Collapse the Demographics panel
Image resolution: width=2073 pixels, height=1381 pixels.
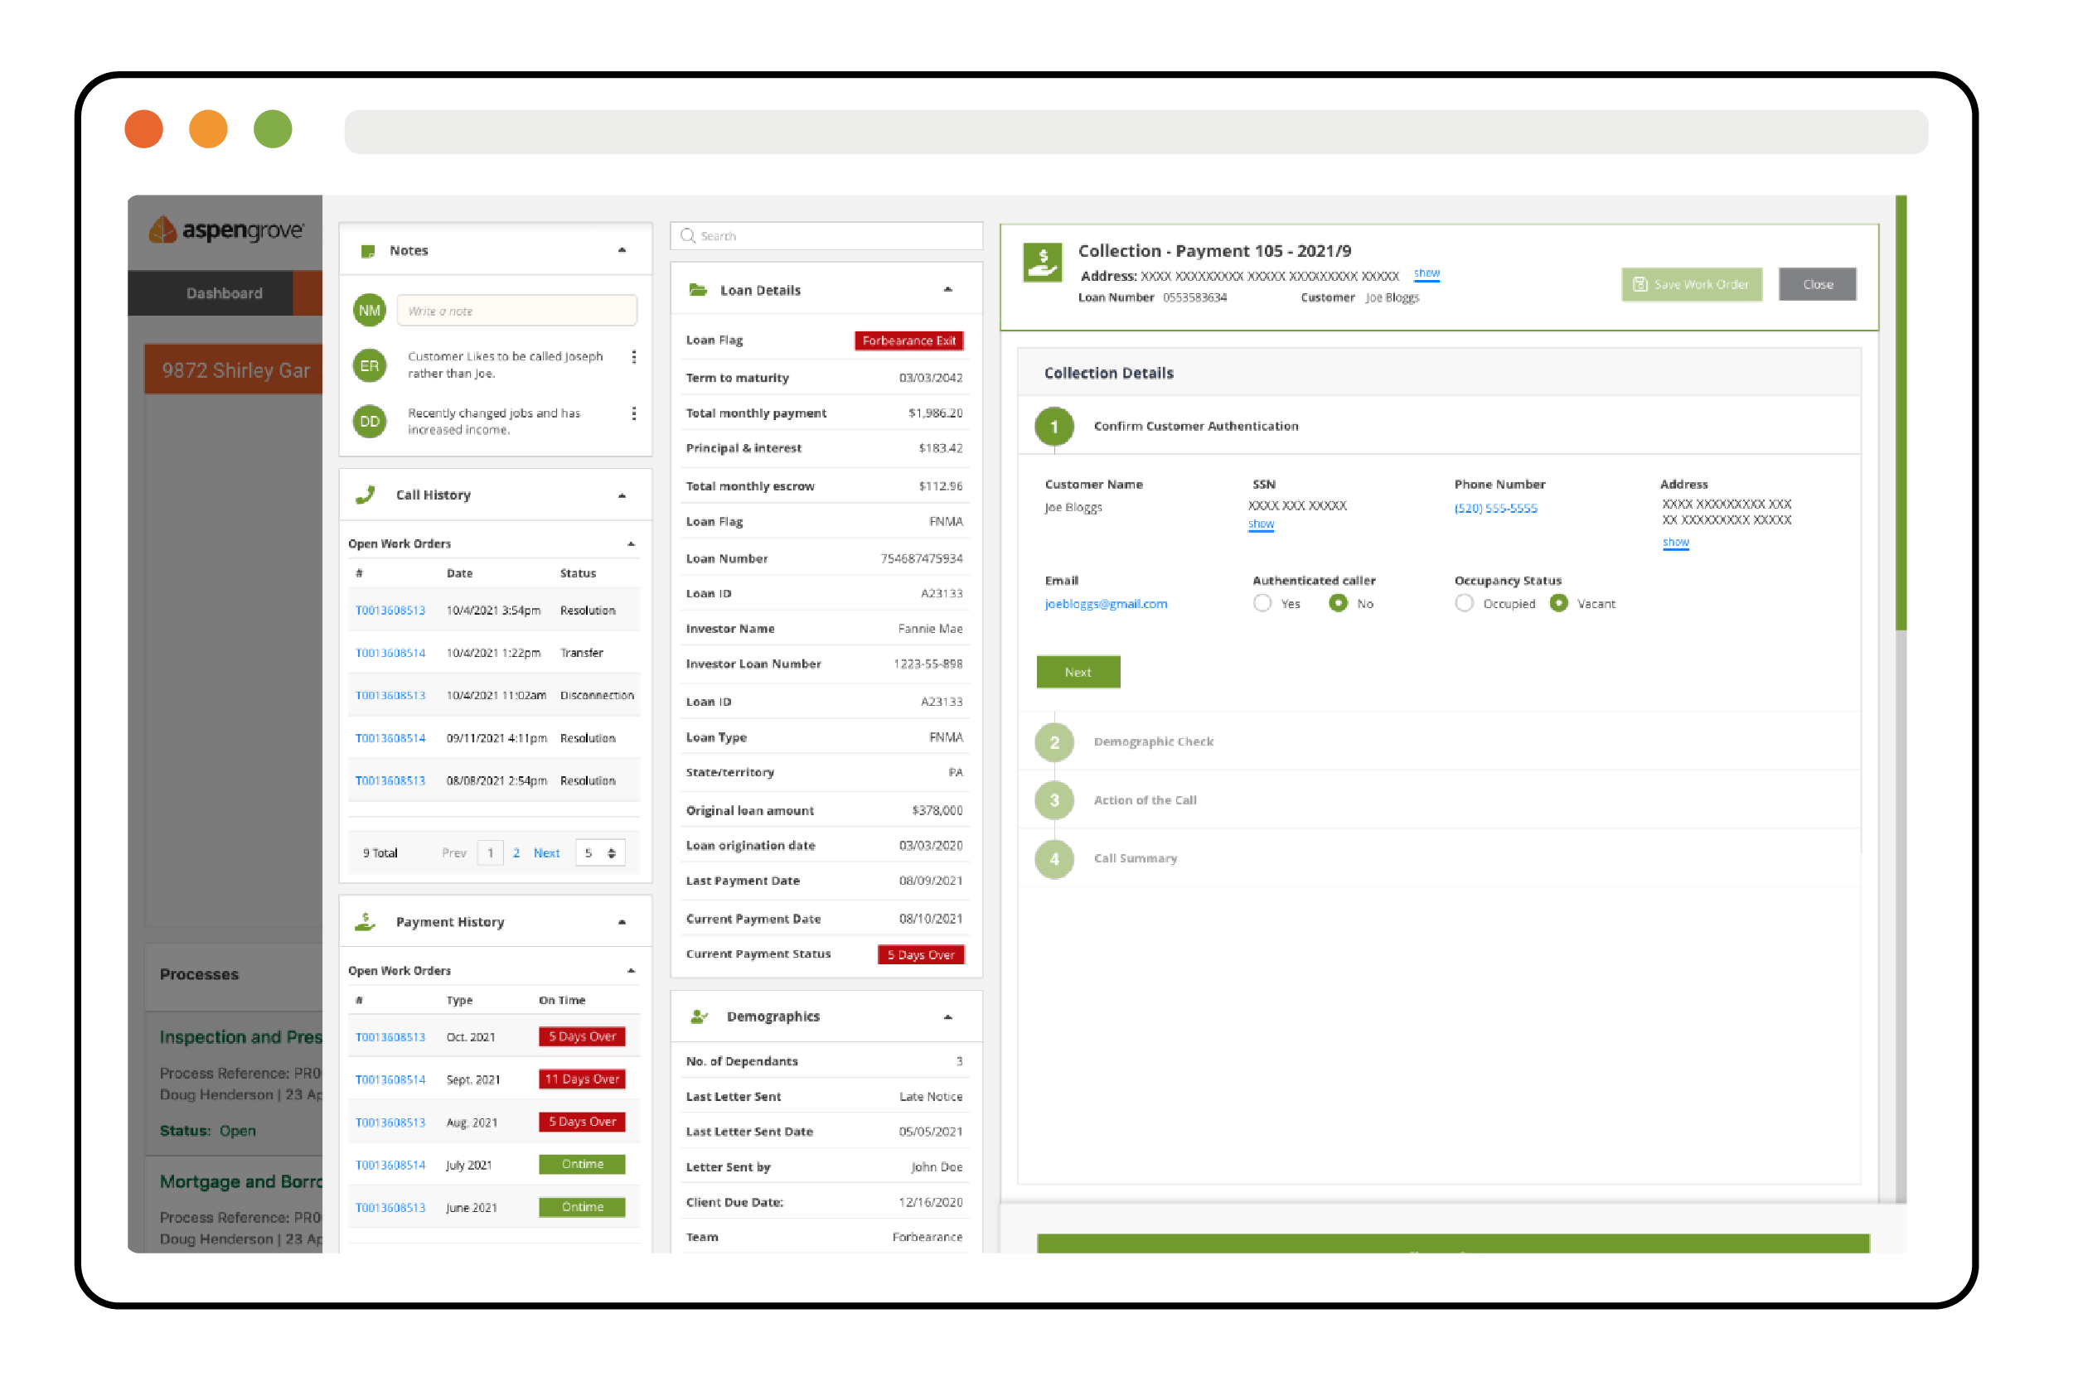[x=948, y=1017]
